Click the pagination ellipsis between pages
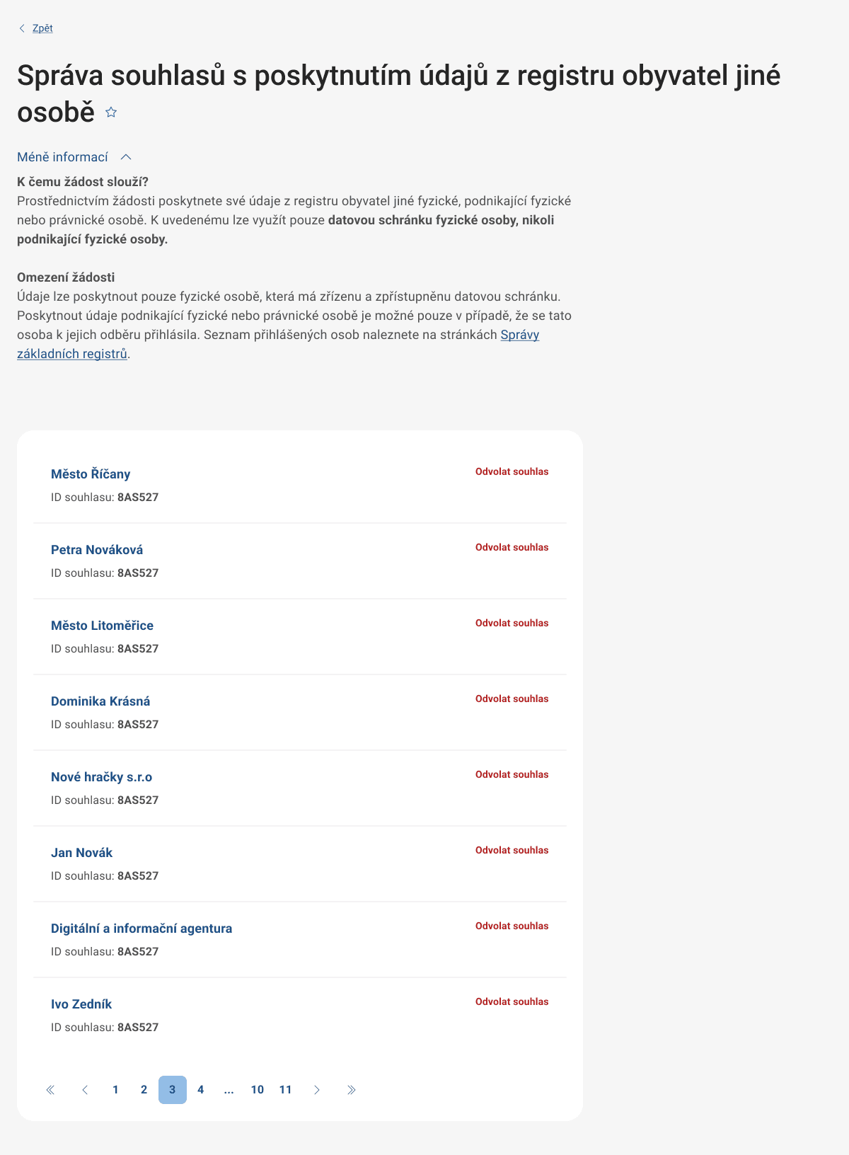849x1155 pixels. (x=229, y=1090)
